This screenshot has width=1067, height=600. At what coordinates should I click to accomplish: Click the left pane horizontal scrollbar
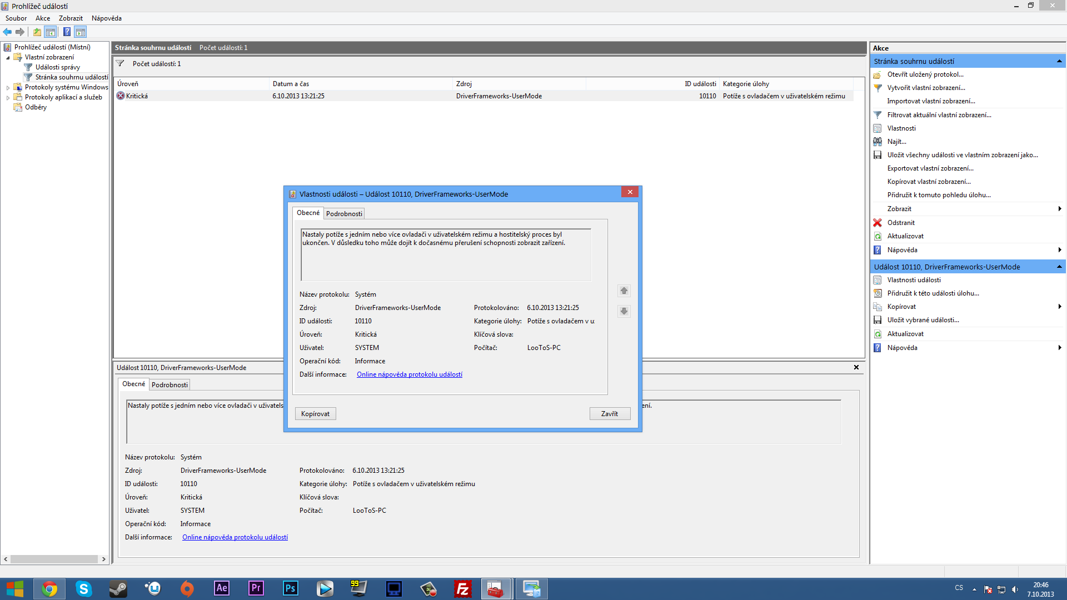click(x=54, y=559)
